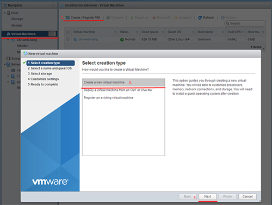
Task: Open Manage under Host in Navigator
Action: (17, 19)
